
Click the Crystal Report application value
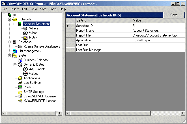tap(159, 40)
